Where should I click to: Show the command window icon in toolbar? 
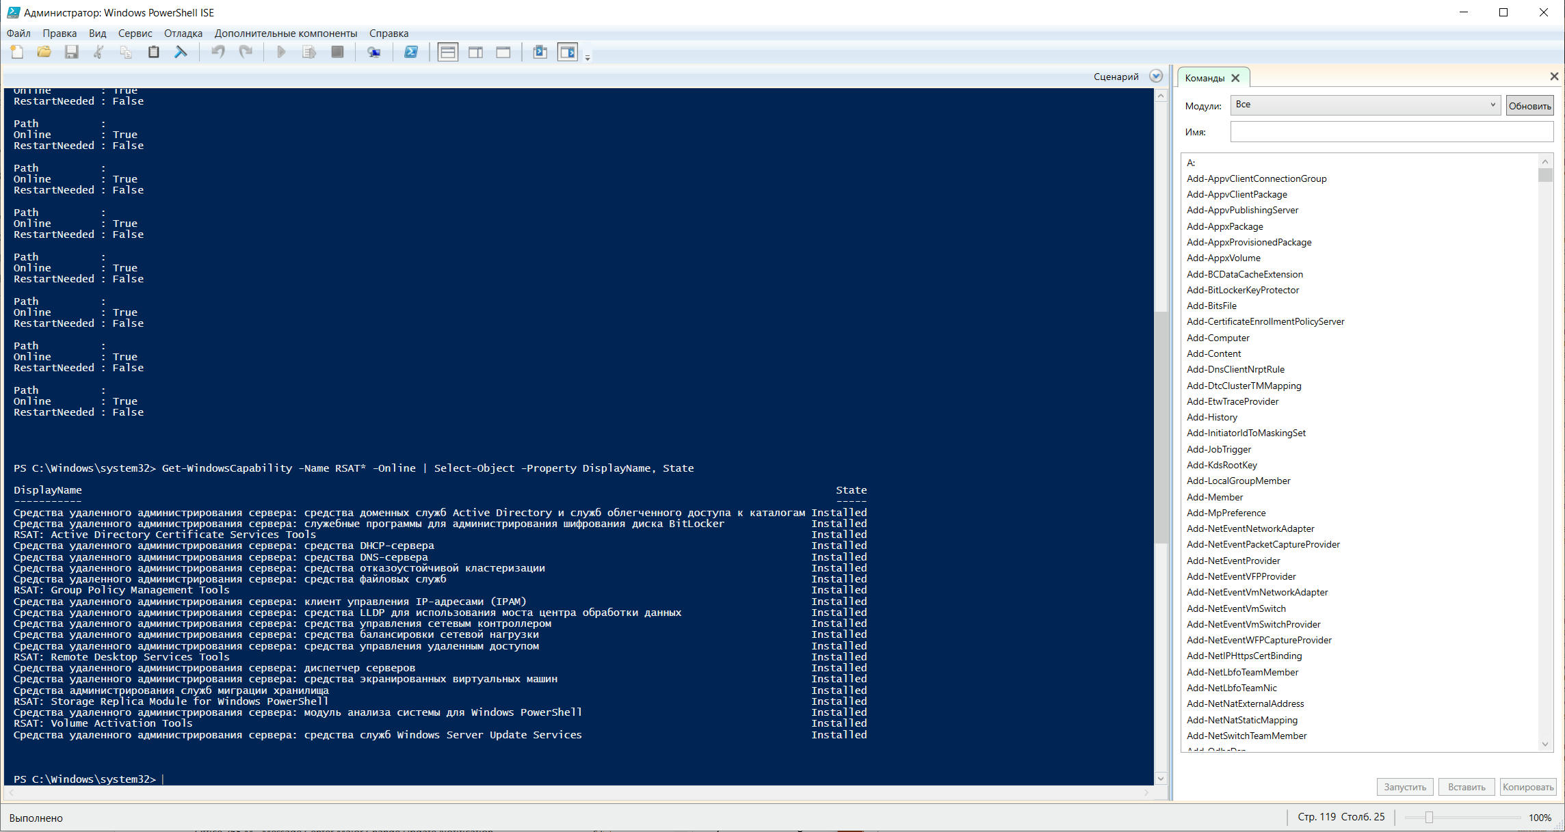540,52
